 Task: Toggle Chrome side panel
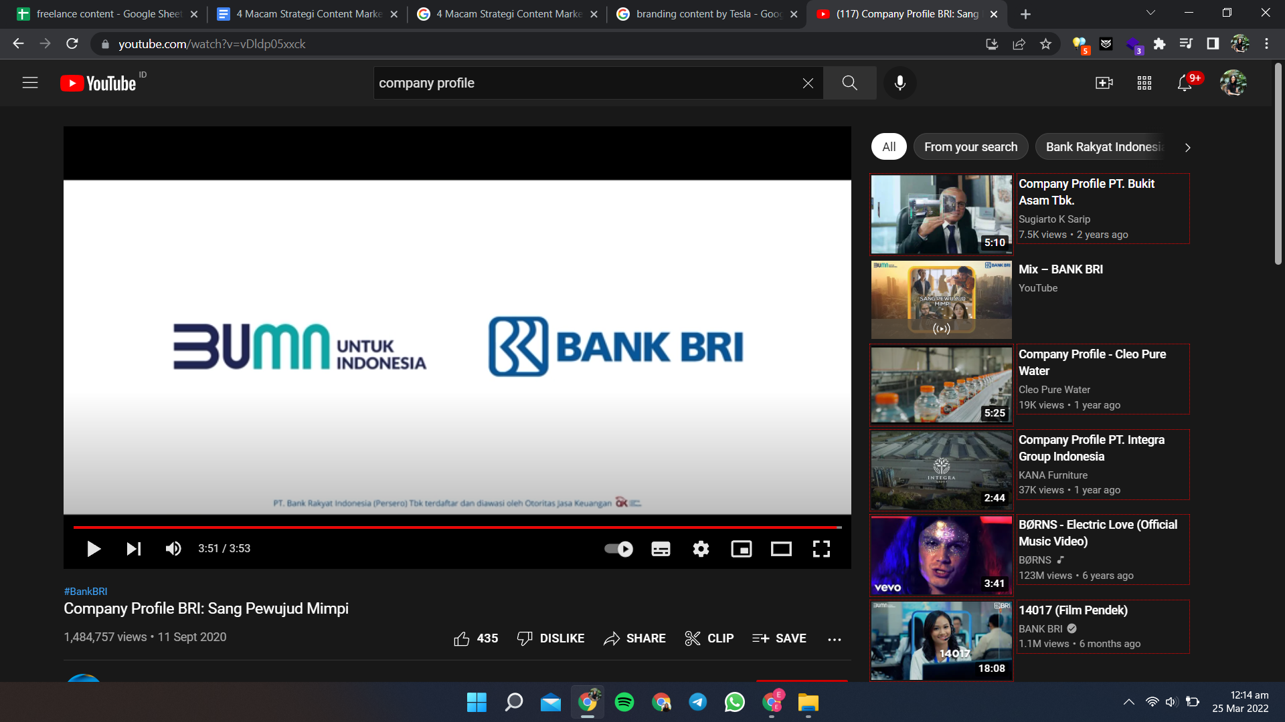[x=1213, y=44]
